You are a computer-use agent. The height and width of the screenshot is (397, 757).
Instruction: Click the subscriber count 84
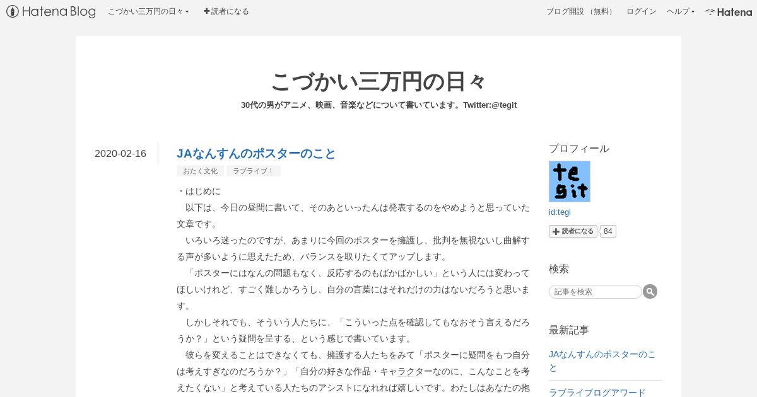coord(608,231)
